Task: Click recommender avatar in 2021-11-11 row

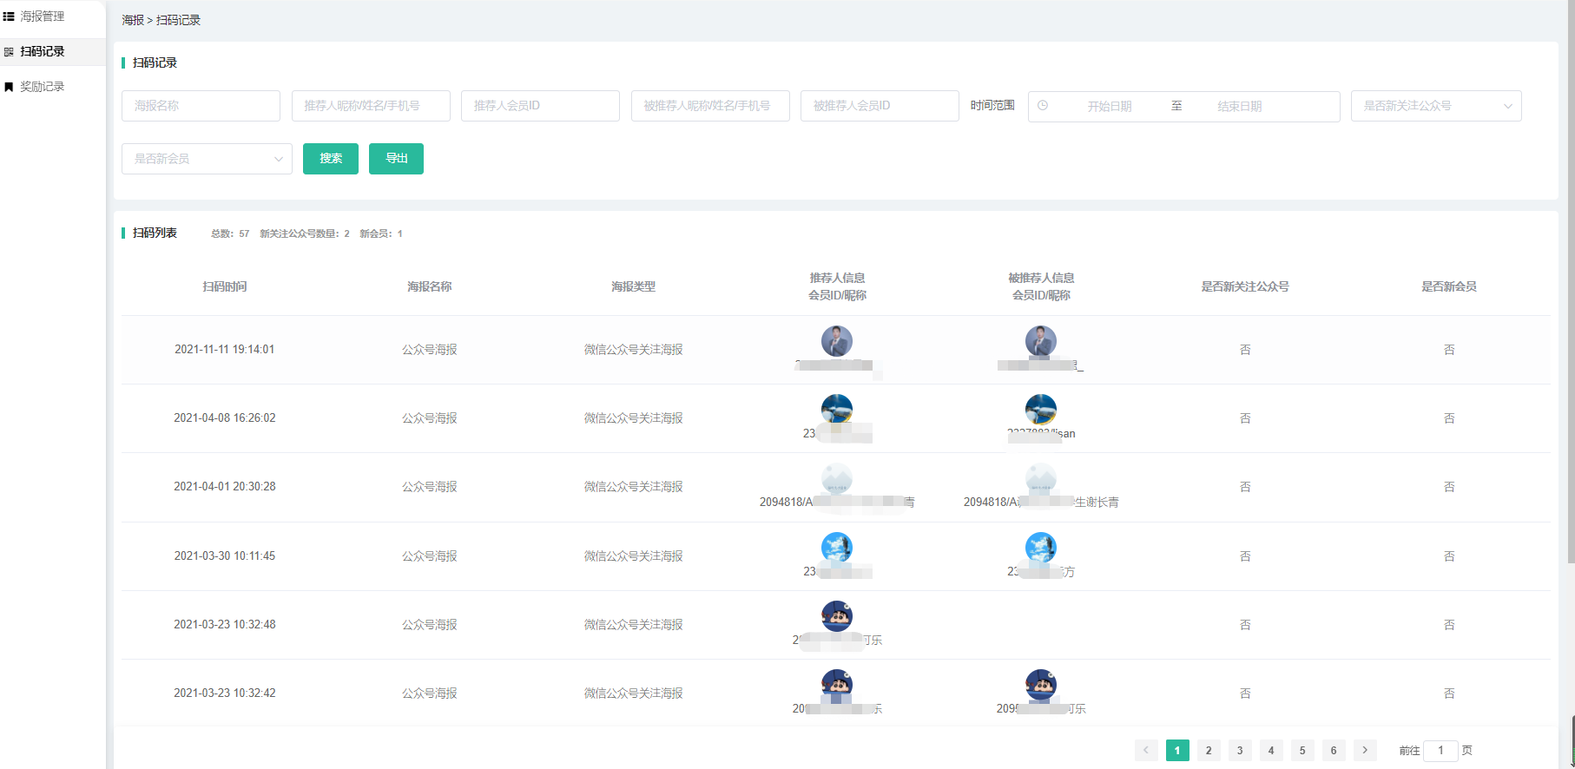Action: click(836, 341)
